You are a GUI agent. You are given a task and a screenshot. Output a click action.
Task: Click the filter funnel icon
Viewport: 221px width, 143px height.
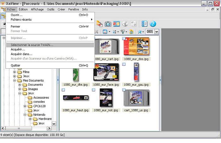click(x=123, y=32)
